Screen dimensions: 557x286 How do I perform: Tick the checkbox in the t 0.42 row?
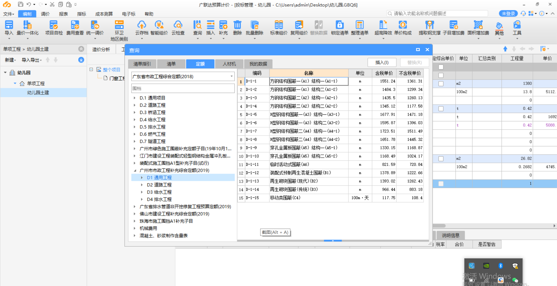click(441, 109)
